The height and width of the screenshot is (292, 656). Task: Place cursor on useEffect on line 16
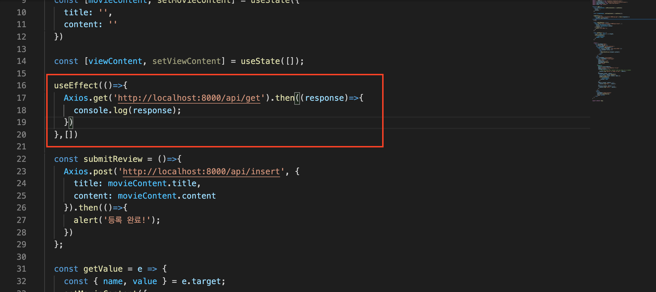pyautogui.click(x=76, y=85)
